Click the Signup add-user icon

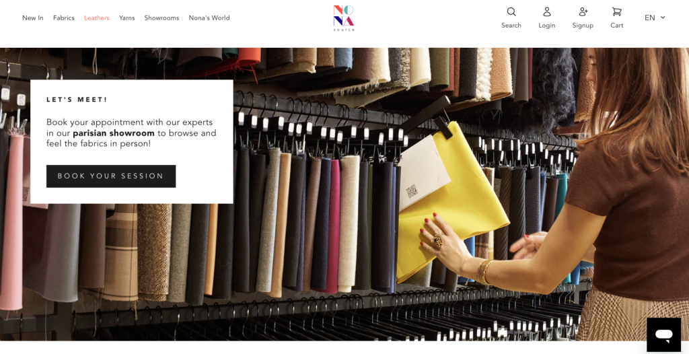(x=583, y=12)
